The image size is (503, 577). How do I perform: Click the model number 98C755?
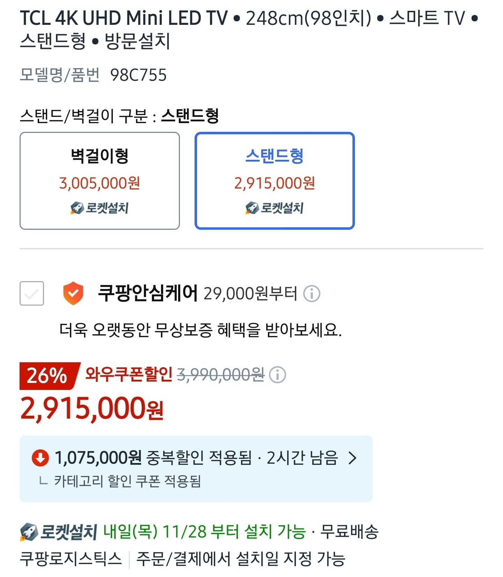point(138,75)
